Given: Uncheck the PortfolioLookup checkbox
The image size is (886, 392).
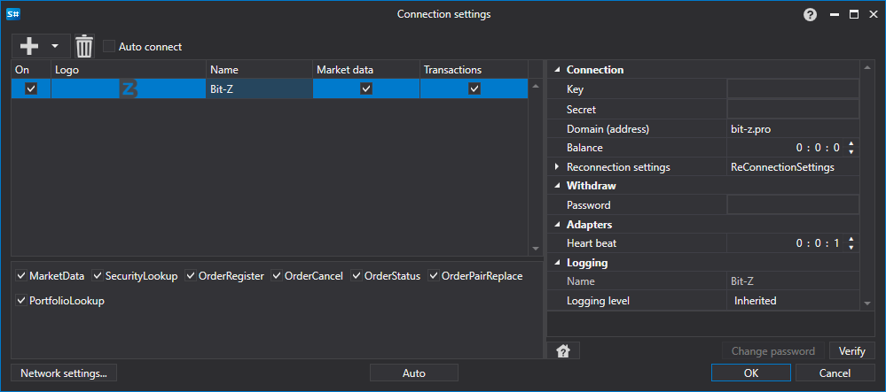Looking at the screenshot, I should [21, 301].
